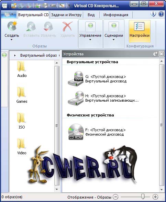166x202 pixels.
Task: Open the Audio folder
Action: coord(22,69)
